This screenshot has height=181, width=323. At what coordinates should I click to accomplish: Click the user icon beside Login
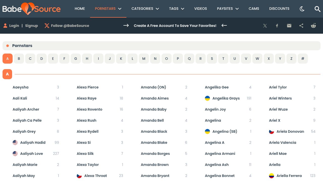click(x=5, y=26)
